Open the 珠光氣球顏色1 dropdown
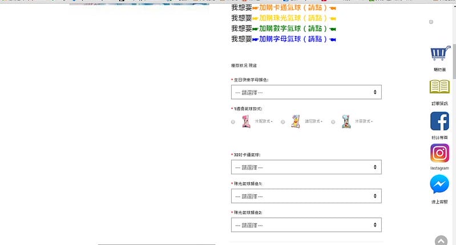The image size is (456, 245). tap(306, 196)
